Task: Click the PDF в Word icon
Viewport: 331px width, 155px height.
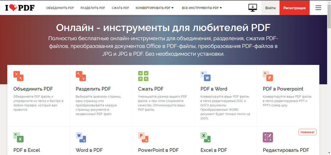Action: pyautogui.click(x=205, y=76)
